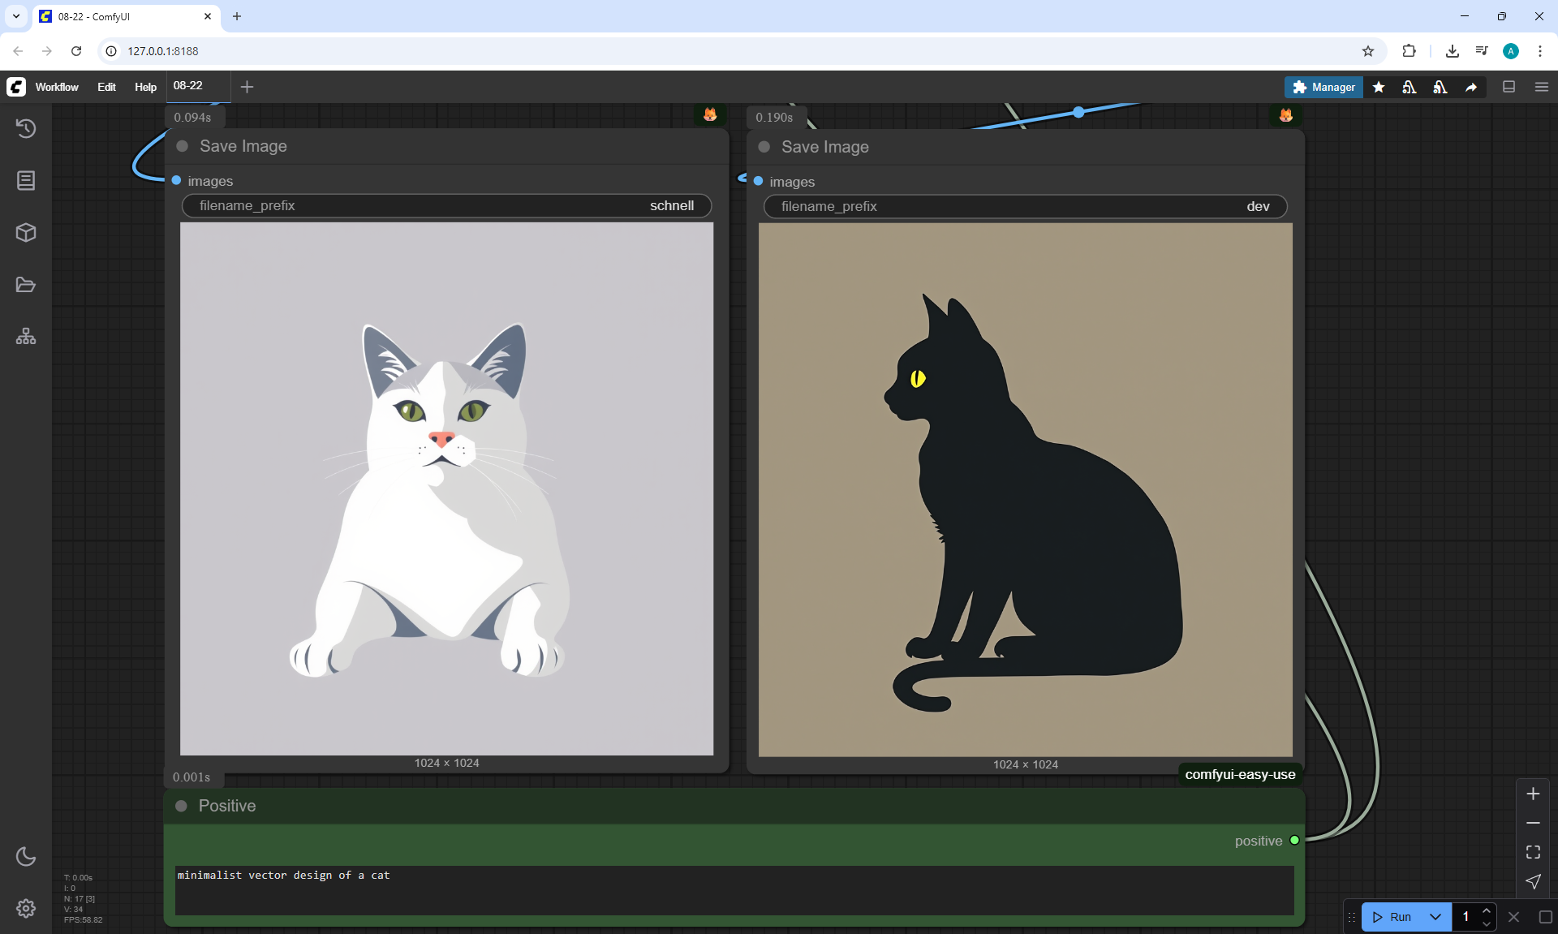Open the model library cube icon
The height and width of the screenshot is (934, 1558).
[x=26, y=233]
